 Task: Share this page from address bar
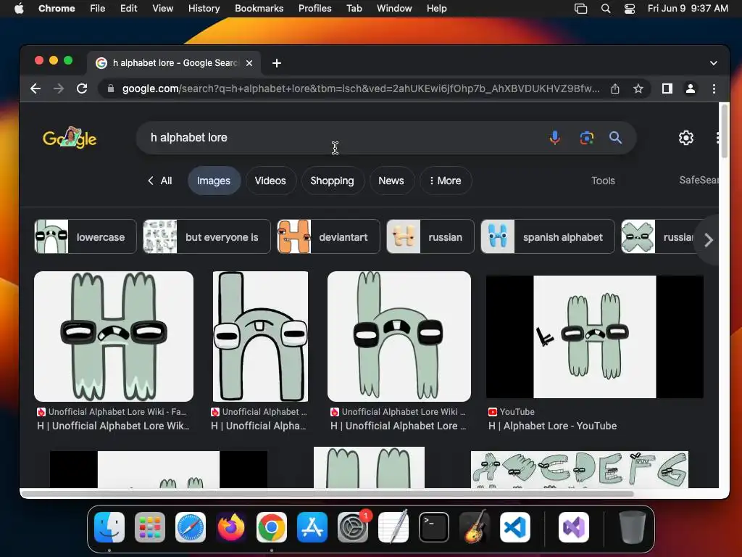click(615, 88)
